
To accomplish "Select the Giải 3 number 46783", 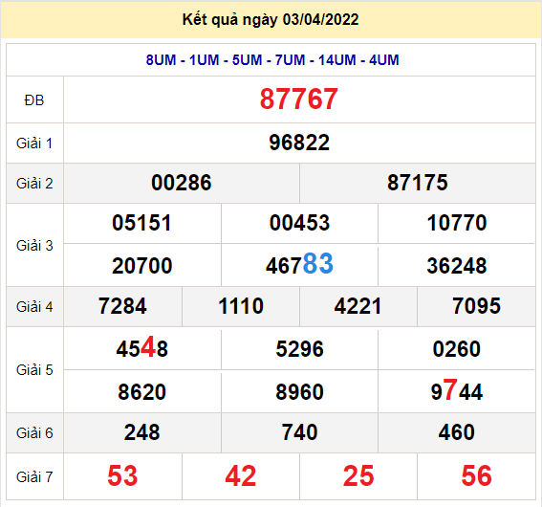I will click(x=299, y=264).
